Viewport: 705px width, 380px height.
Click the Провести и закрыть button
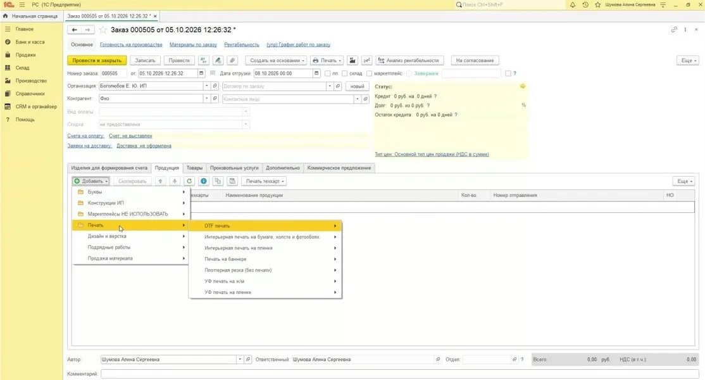click(97, 60)
